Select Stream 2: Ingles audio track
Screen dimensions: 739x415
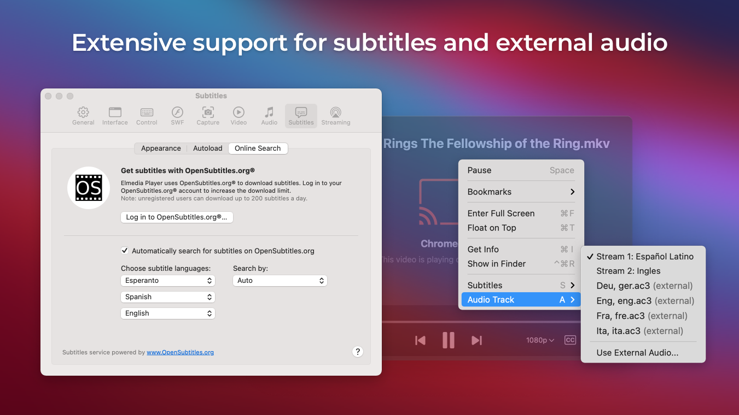click(643, 271)
